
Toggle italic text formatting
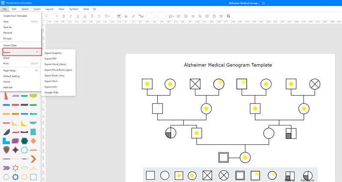click(x=71, y=16)
